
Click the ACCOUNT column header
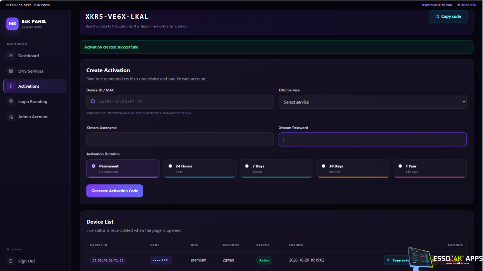(231, 245)
